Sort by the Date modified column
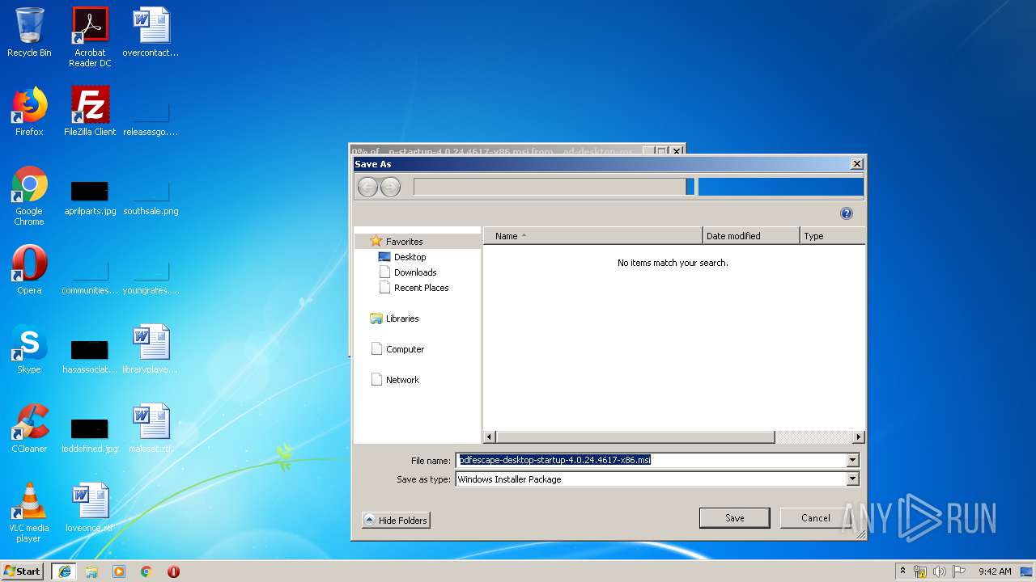 click(751, 236)
